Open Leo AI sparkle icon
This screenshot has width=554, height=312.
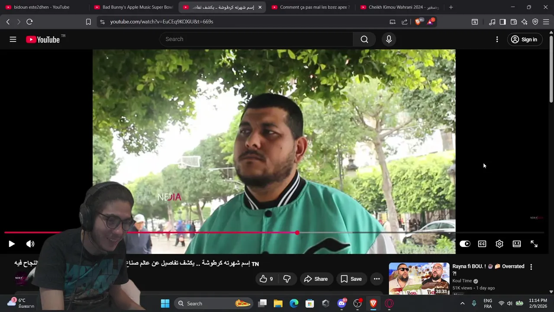[525, 22]
